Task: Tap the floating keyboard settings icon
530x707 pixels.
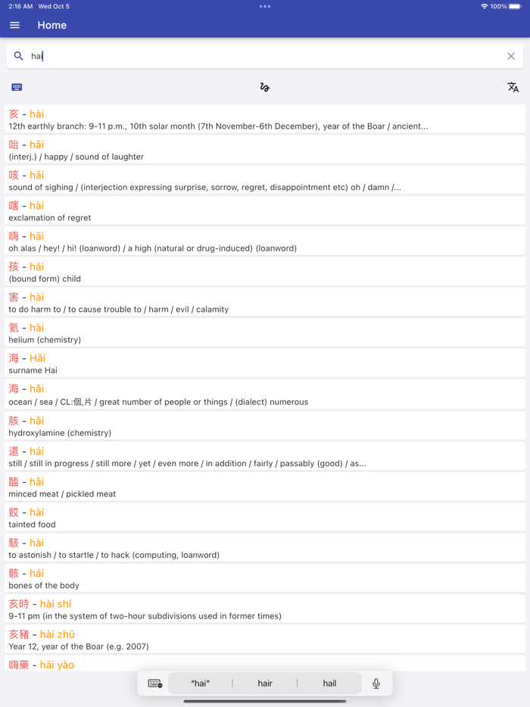Action: tap(155, 683)
